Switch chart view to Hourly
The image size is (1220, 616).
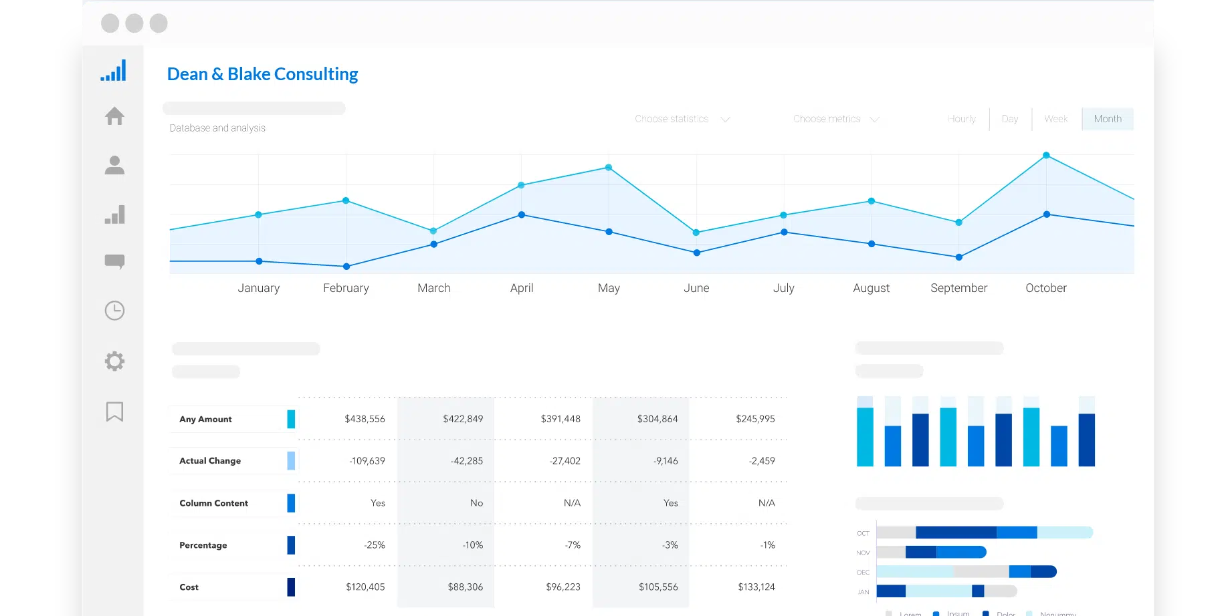[x=961, y=118]
